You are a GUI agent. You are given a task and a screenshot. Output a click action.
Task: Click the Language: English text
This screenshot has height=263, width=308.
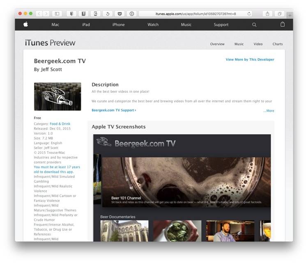pyautogui.click(x=48, y=143)
